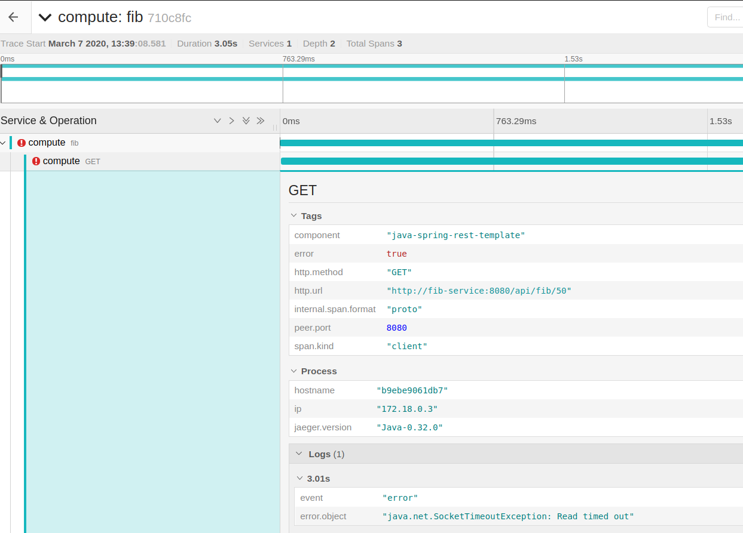Click the error icon on compute fib span
Image resolution: width=743 pixels, height=533 pixels.
coord(22,143)
